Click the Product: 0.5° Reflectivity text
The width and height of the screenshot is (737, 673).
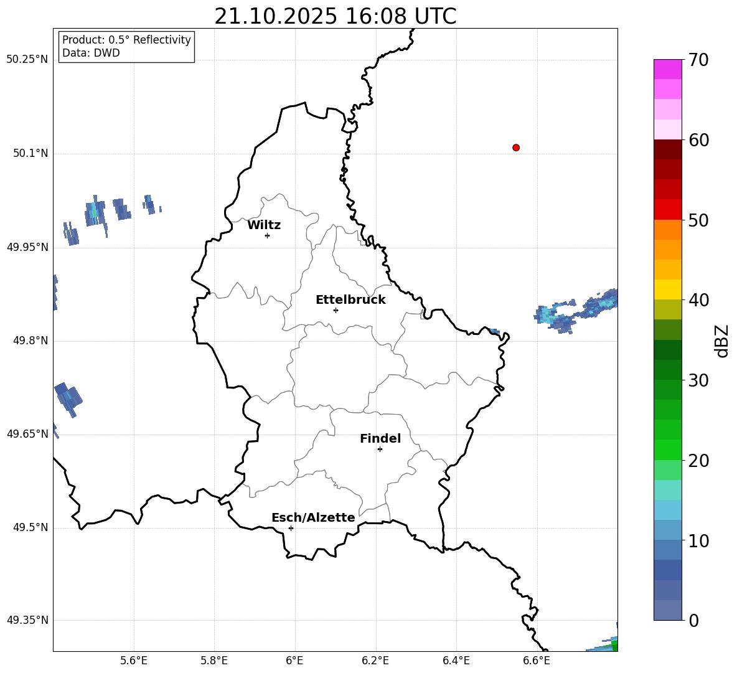pyautogui.click(x=126, y=39)
